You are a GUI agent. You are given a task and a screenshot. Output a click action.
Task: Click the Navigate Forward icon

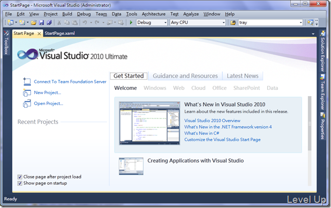click(x=121, y=23)
